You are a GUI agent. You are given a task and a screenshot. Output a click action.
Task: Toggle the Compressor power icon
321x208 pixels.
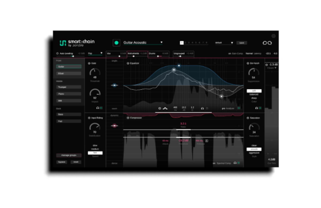[x=128, y=118]
